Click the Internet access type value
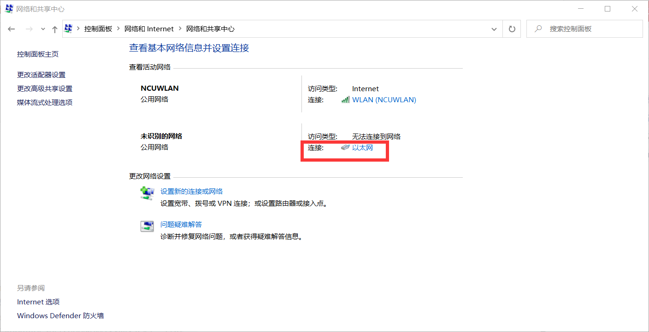The height and width of the screenshot is (332, 649). (366, 88)
